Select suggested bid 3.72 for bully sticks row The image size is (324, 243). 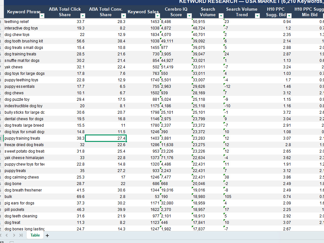tap(276, 112)
